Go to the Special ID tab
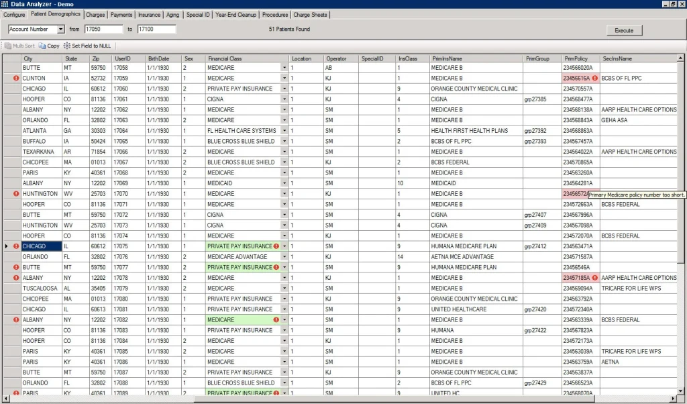Viewport: 687px width, 404px height. point(198,15)
